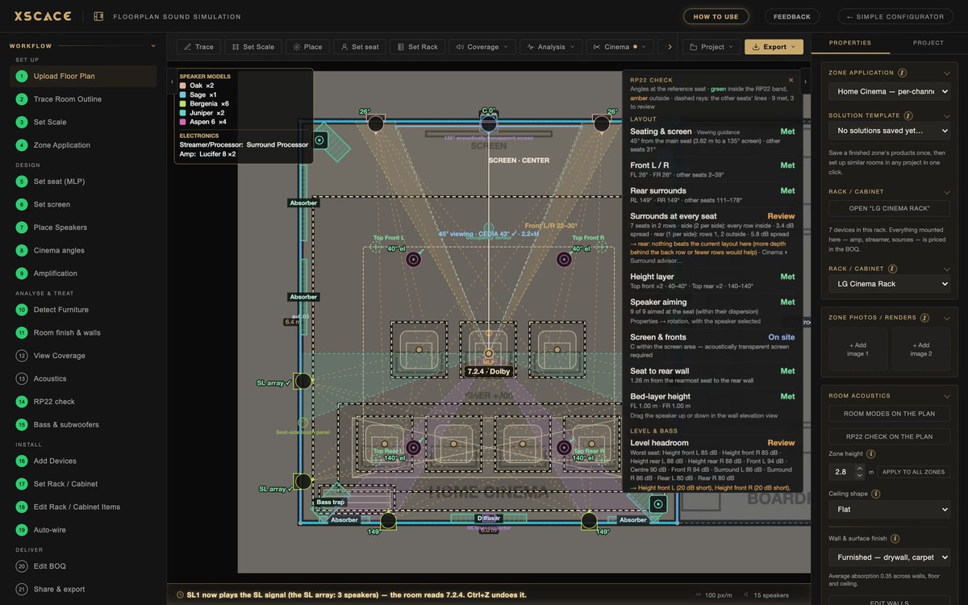Viewport: 968px width, 605px height.
Task: Collapse the Zone Application section chevron
Action: pos(946,73)
